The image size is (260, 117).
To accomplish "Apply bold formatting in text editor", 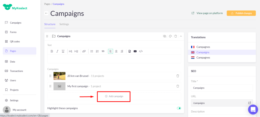I will 52,51.
